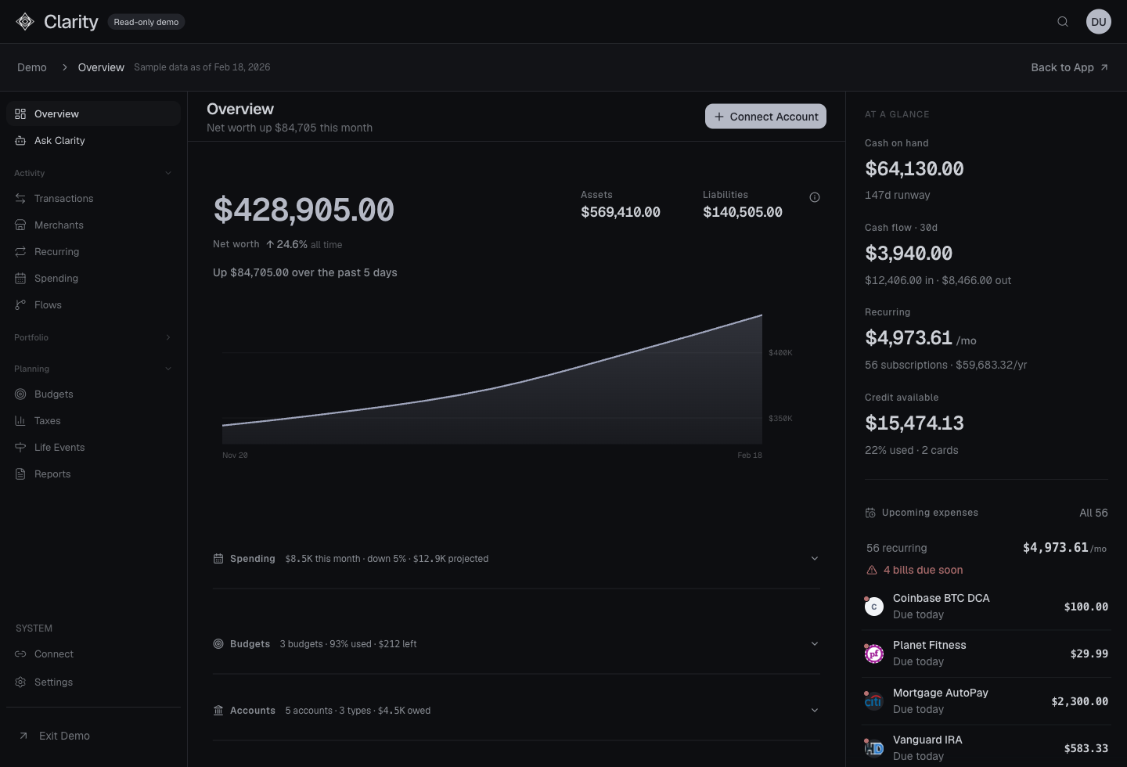The height and width of the screenshot is (767, 1127).
Task: Open Ask Clarity from the sidebar
Action: [x=59, y=140]
